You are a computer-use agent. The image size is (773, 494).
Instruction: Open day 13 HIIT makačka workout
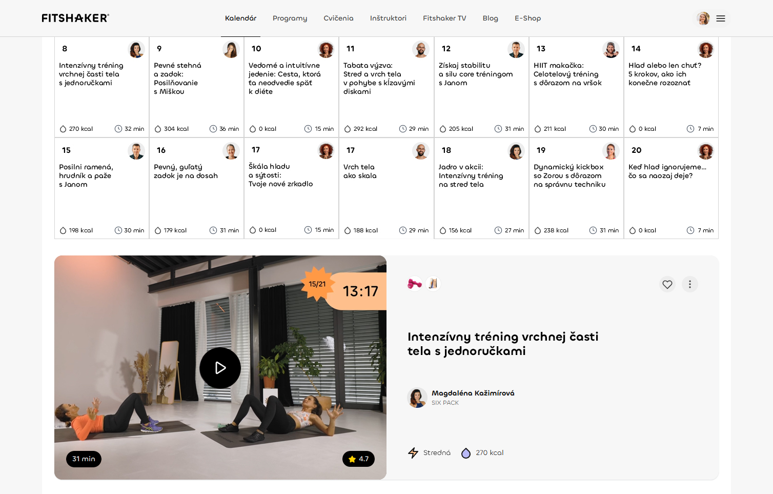(576, 87)
